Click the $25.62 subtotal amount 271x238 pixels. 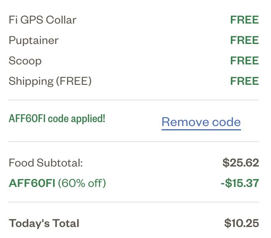point(240,163)
